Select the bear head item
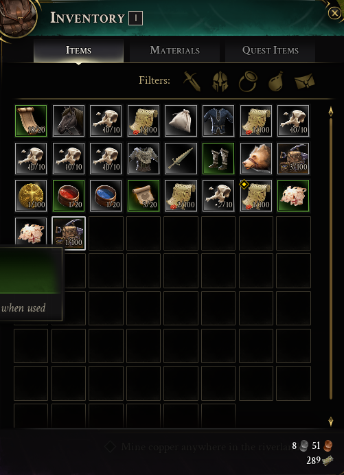Image resolution: width=344 pixels, height=475 pixels. (256, 159)
